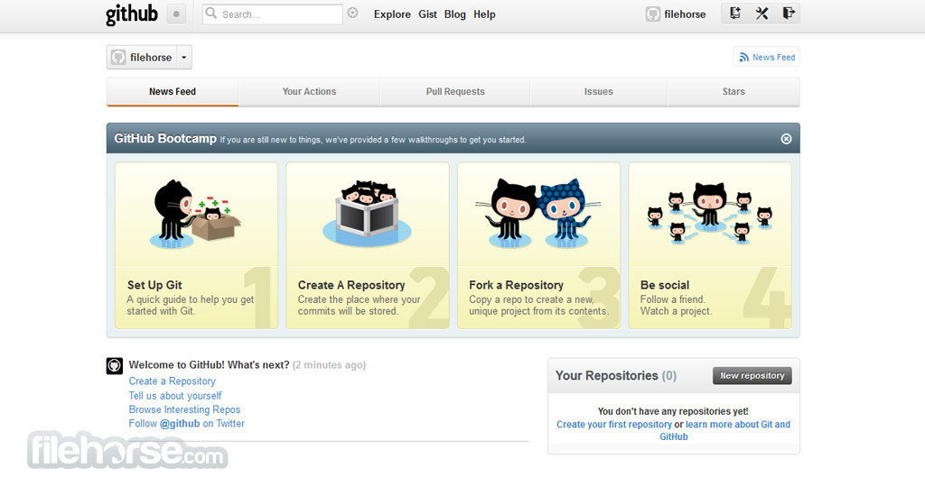Open the Stars tab
Image resolution: width=925 pixels, height=496 pixels.
click(x=733, y=92)
